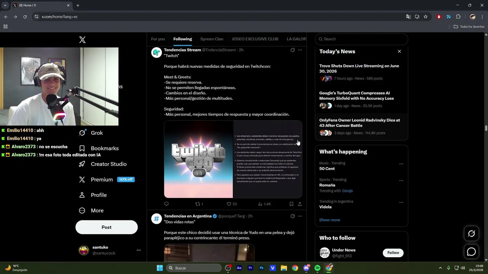The height and width of the screenshot is (274, 488).
Task: Open the LA GALOP tab
Action: click(x=297, y=39)
